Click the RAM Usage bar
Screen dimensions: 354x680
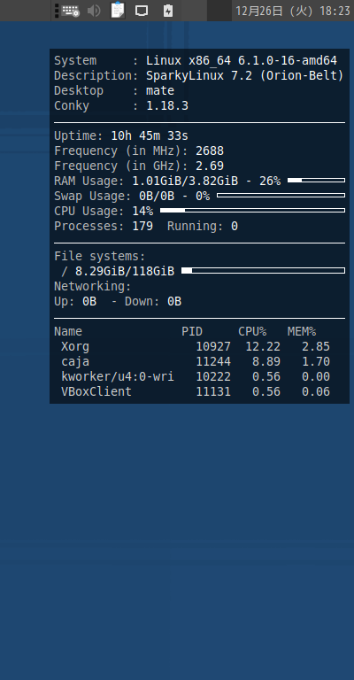click(316, 181)
